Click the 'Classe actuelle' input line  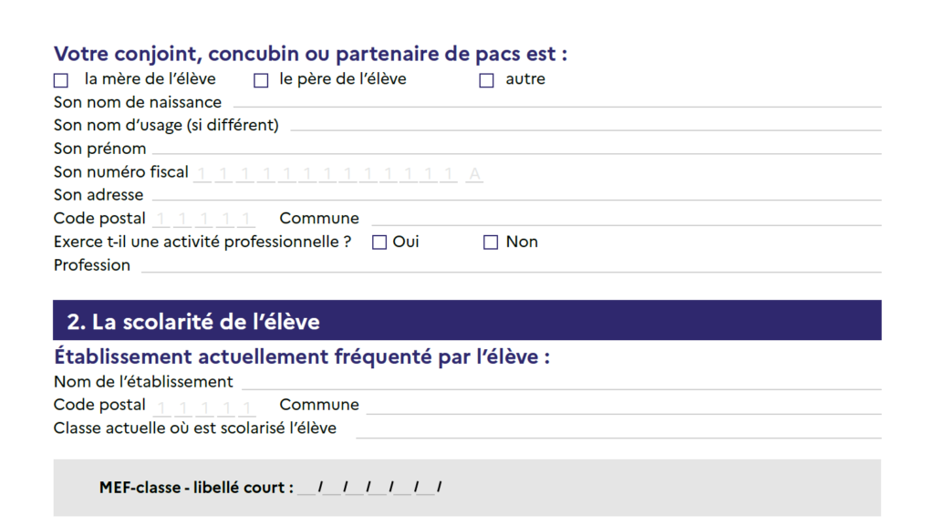[617, 429]
